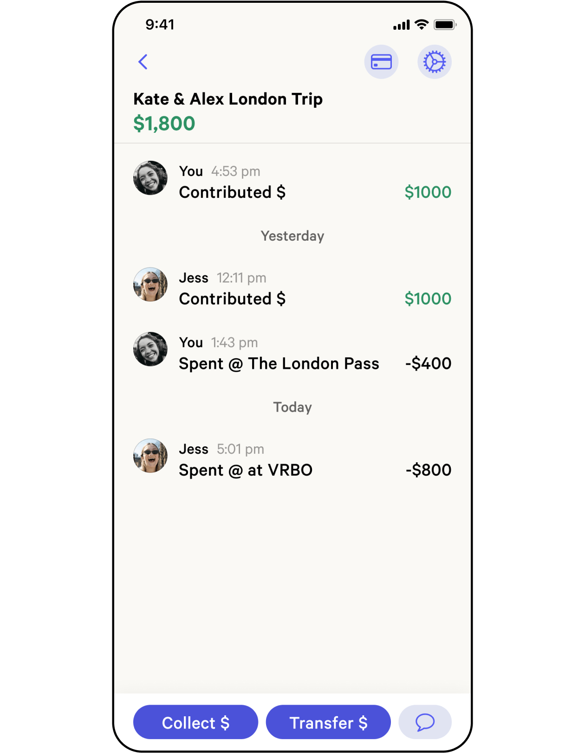This screenshot has height=753, width=585.
Task: Select the -$800 VRBO amount
Action: pyautogui.click(x=428, y=470)
